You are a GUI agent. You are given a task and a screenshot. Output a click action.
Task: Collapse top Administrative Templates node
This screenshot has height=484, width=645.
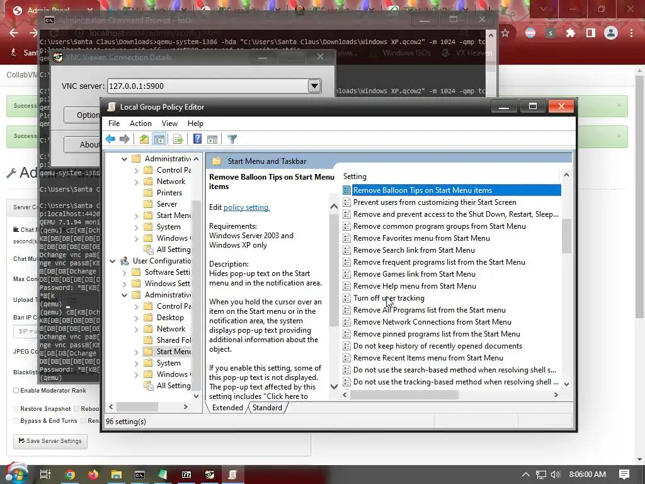tap(124, 159)
